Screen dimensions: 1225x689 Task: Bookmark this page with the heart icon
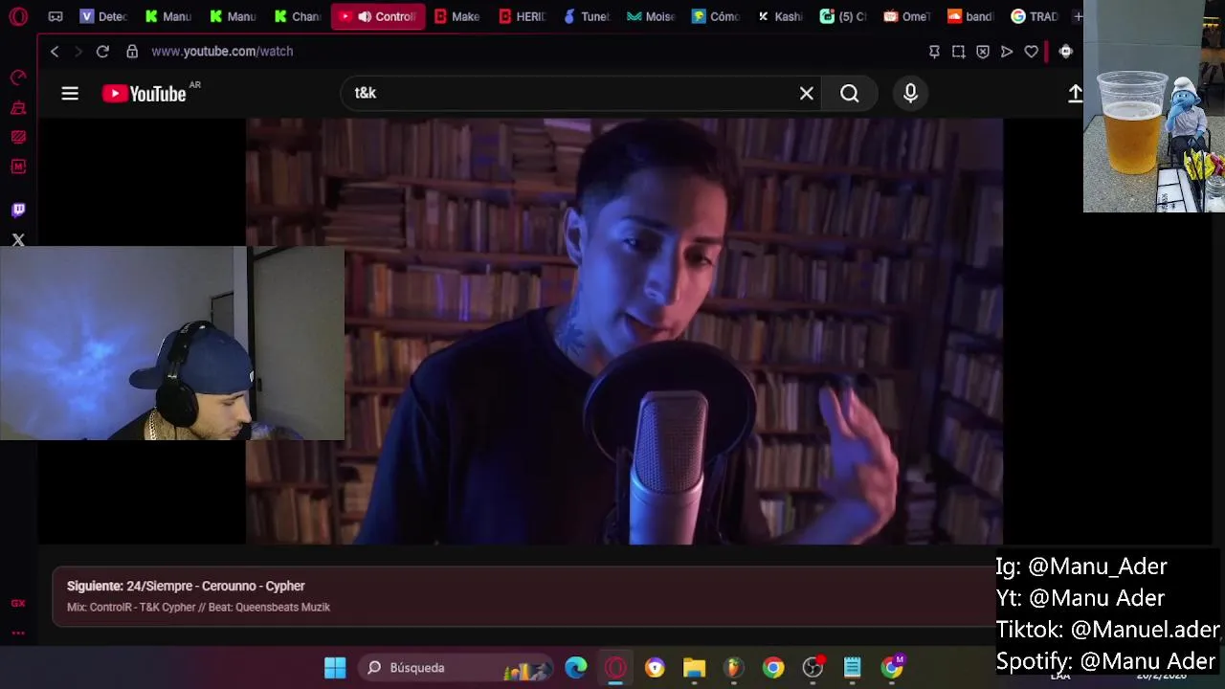(x=1031, y=52)
